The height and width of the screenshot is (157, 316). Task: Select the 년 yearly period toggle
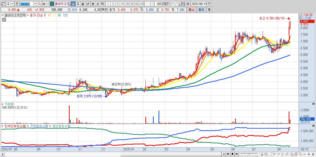click(x=87, y=4)
